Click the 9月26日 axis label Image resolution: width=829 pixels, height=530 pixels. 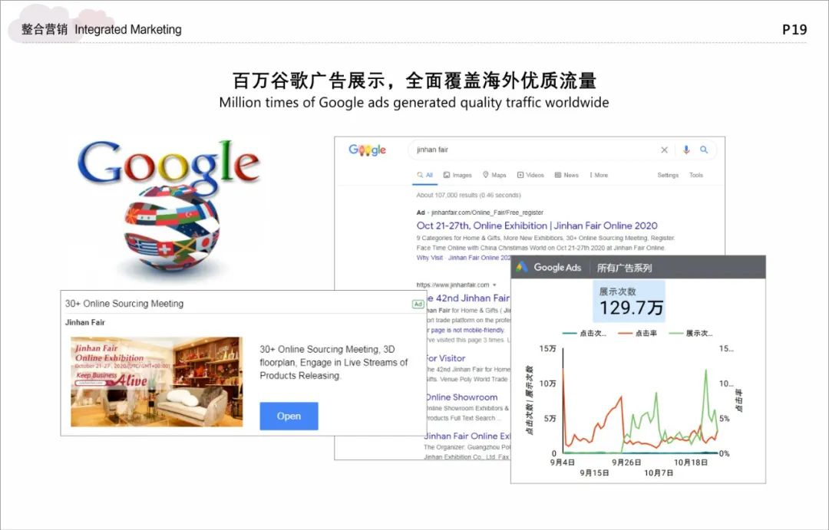click(626, 463)
